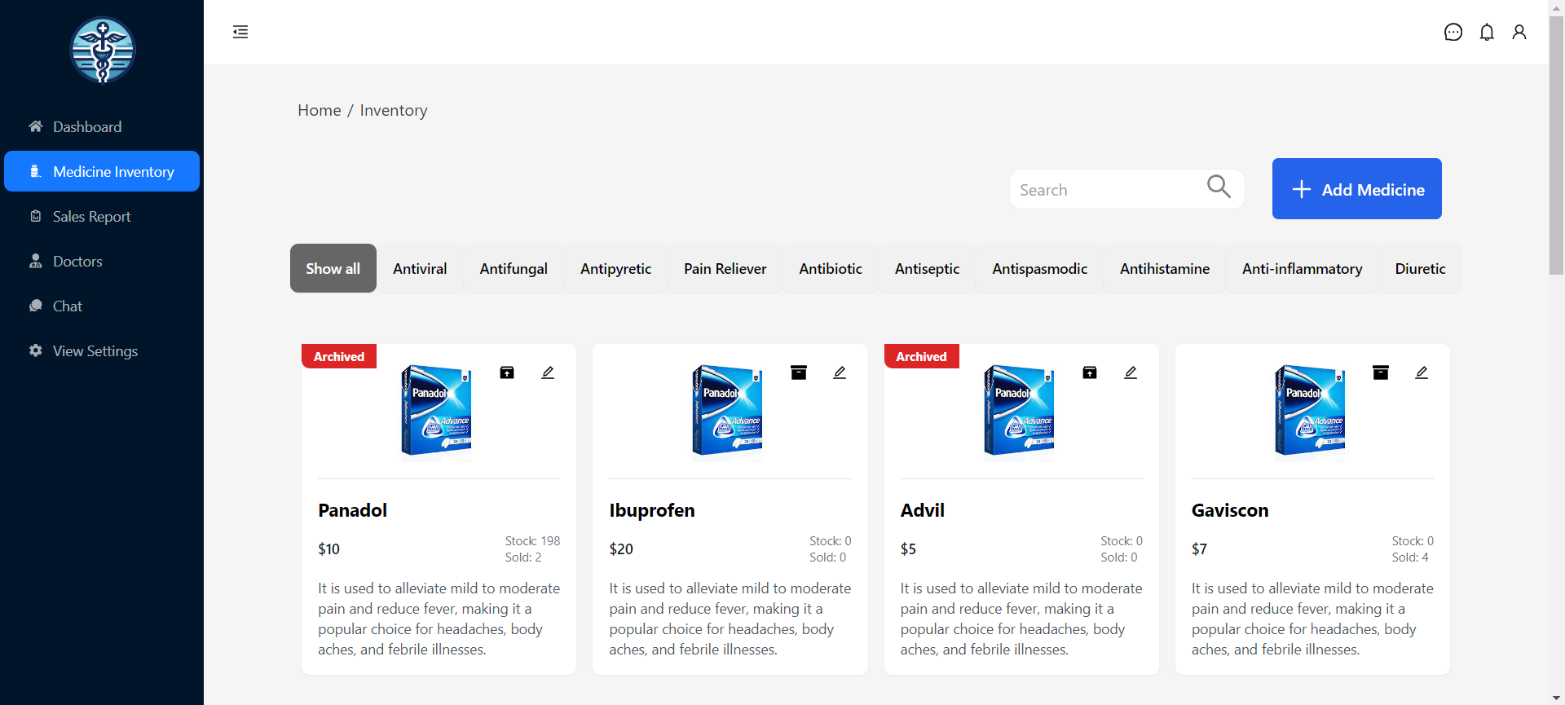The height and width of the screenshot is (705, 1565).
Task: Click the scrollbar down arrow
Action: [1557, 698]
